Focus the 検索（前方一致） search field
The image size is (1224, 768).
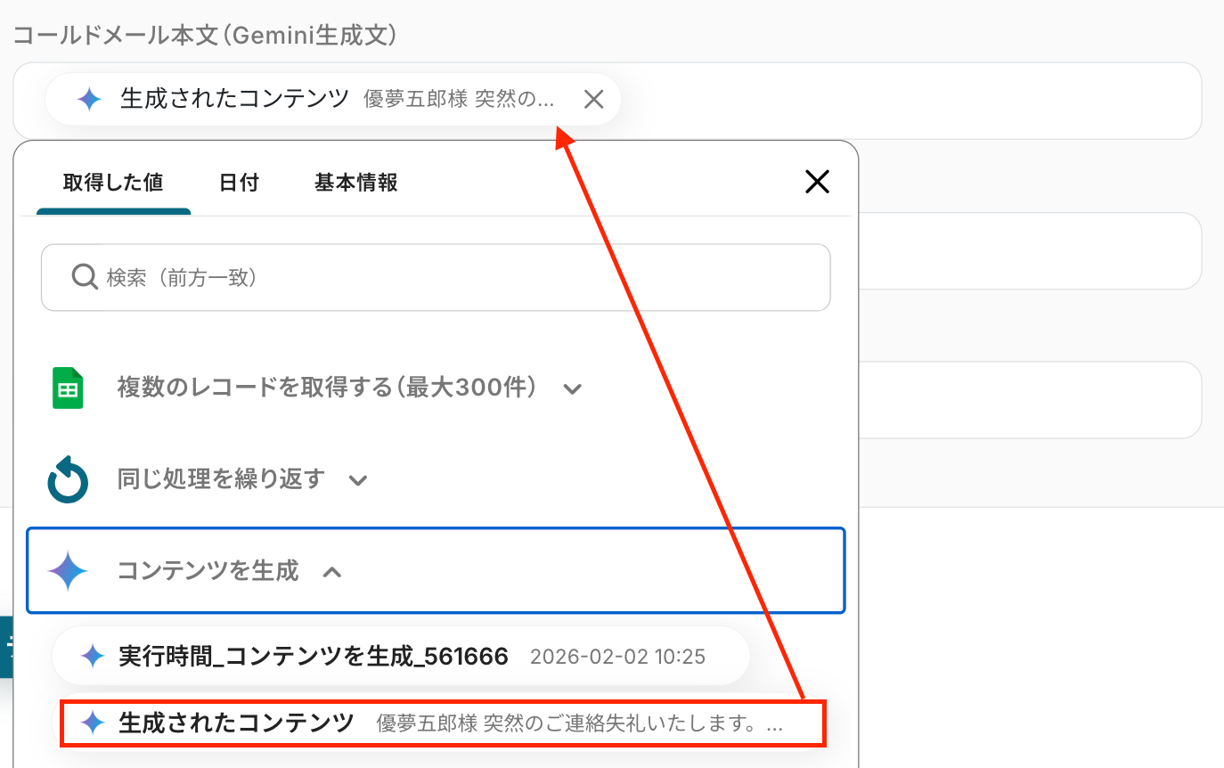(436, 277)
